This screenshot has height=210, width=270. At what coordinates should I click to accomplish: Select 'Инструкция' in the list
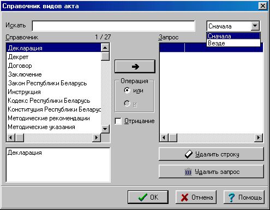[x=53, y=92]
